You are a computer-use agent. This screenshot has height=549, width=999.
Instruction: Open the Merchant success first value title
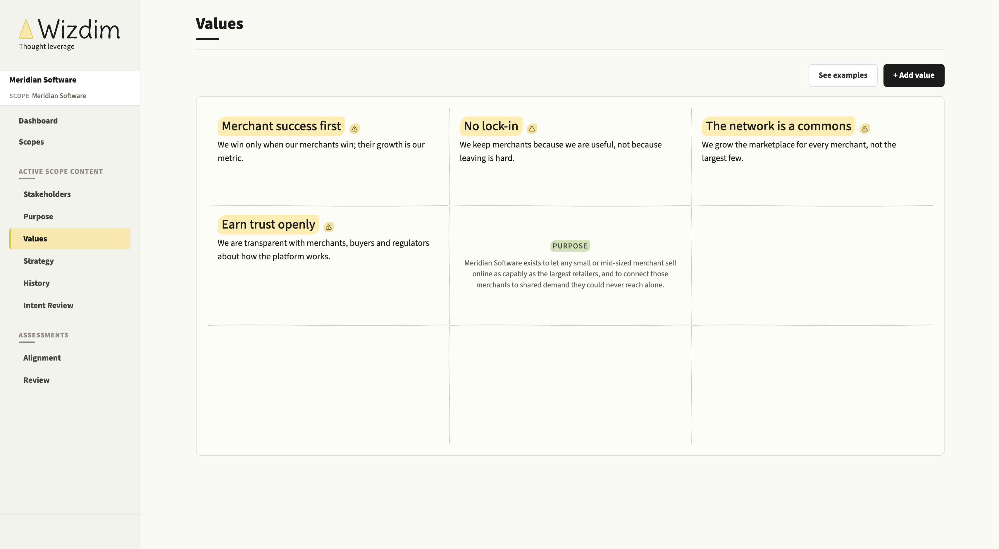(x=281, y=126)
